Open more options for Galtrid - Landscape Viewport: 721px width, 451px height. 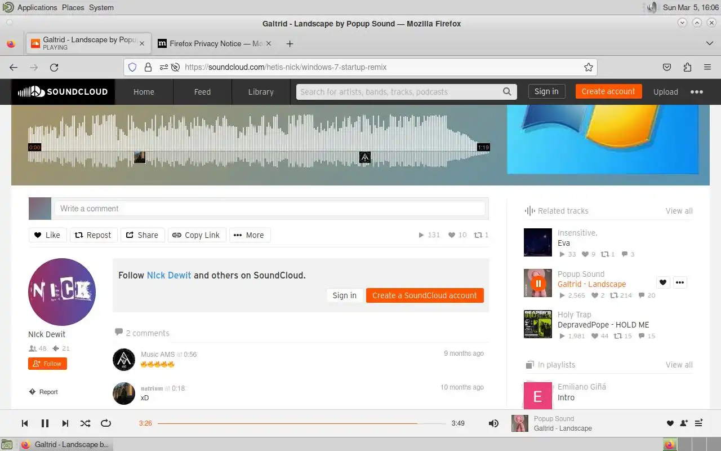[x=680, y=282]
